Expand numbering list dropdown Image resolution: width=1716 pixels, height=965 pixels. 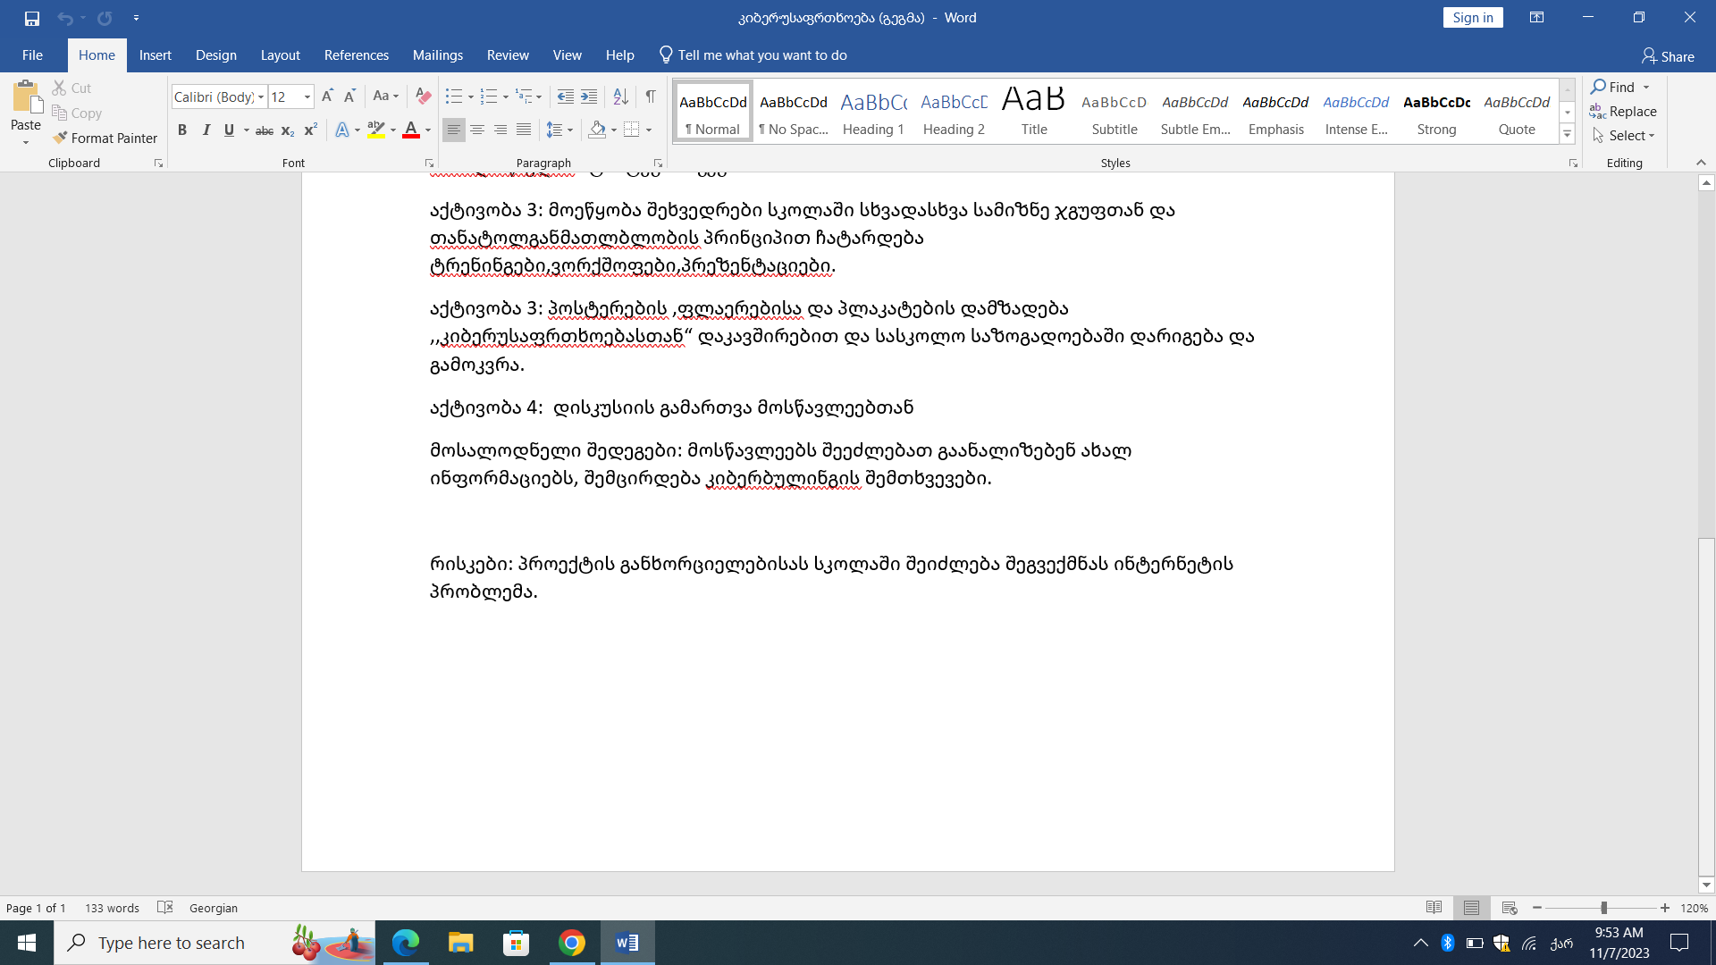point(506,96)
